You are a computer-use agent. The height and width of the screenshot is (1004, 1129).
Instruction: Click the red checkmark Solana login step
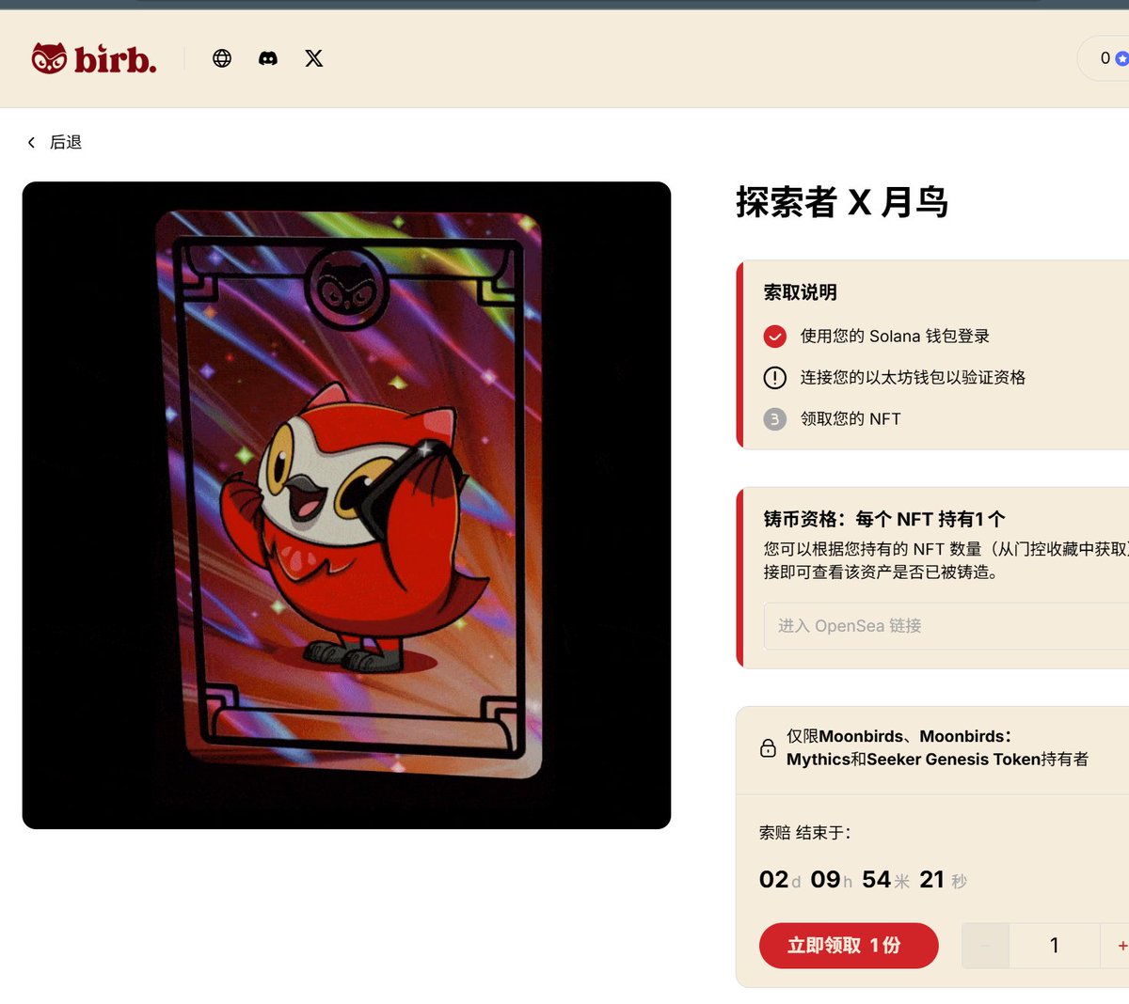[x=774, y=337]
